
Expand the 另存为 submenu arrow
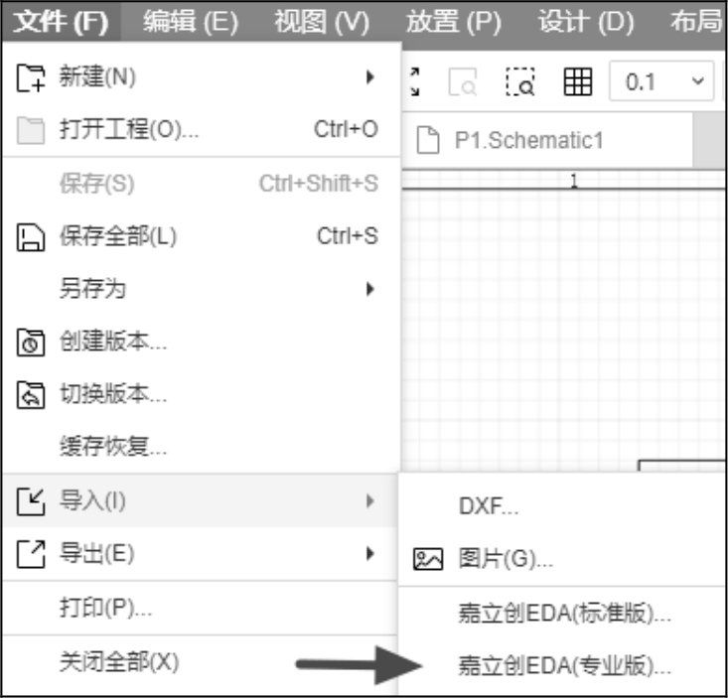[369, 290]
